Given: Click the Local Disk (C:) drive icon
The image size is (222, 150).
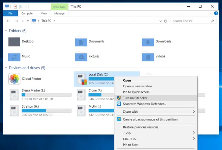Looking at the screenshot, I should click(x=82, y=79).
